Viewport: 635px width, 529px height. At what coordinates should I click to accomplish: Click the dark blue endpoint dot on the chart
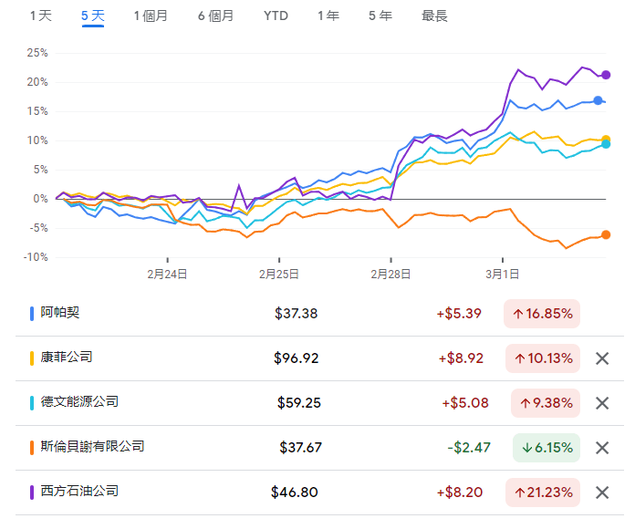[x=599, y=100]
